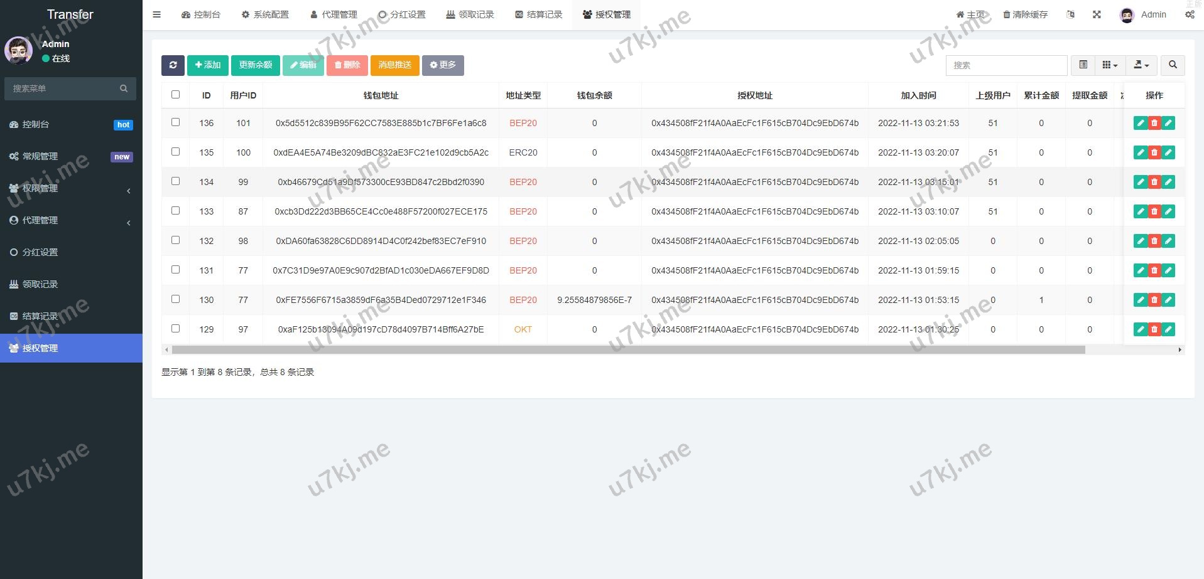Image resolution: width=1204 pixels, height=579 pixels.
Task: Expand the 权限管理 sidebar menu
Action: 70,188
